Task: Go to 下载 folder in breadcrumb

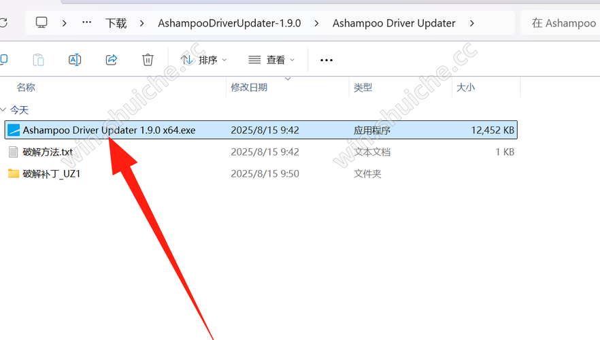Action: [x=116, y=23]
